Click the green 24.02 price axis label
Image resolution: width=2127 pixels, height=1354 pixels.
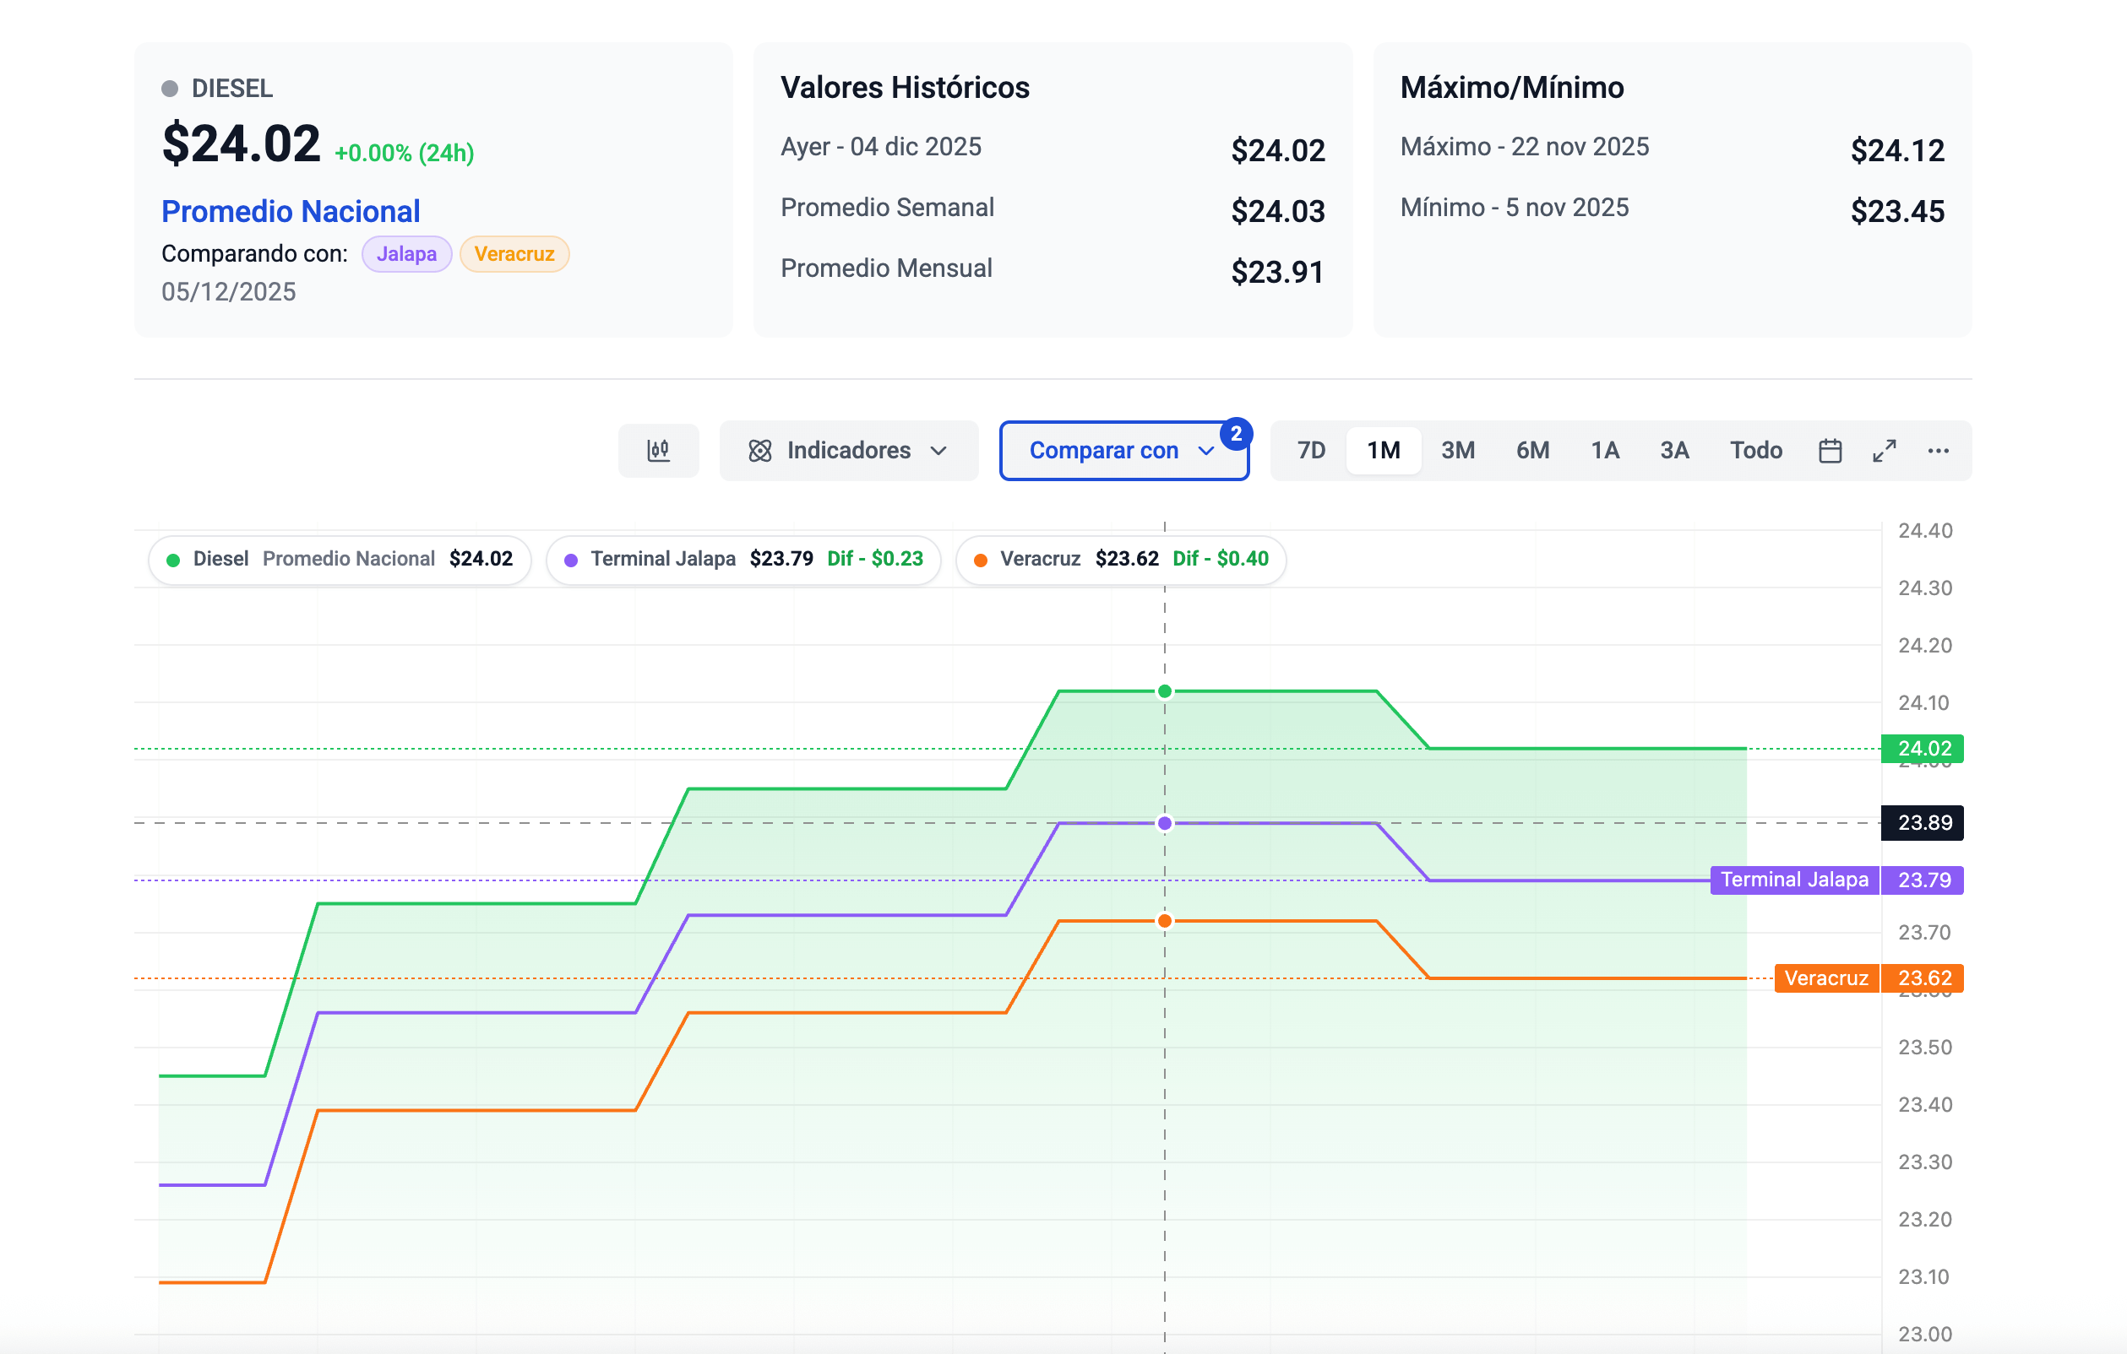tap(1922, 749)
